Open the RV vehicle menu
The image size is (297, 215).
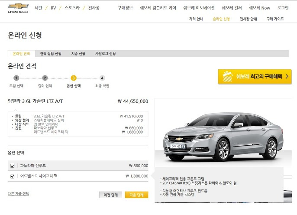[53, 8]
